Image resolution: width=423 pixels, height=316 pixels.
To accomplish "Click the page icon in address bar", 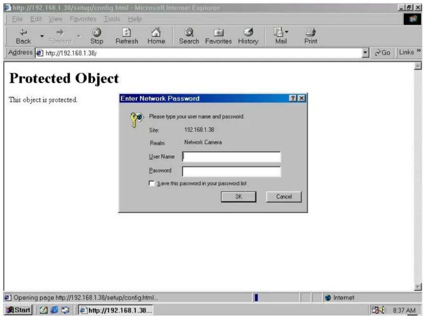I will pyautogui.click(x=40, y=53).
